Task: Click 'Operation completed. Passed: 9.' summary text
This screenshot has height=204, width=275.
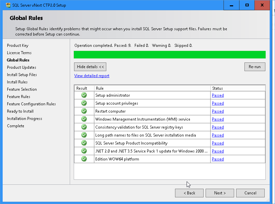Action: tap(103, 46)
